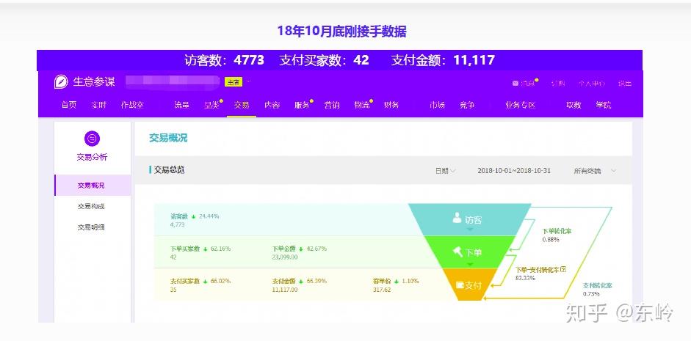Click the 下单 gavel icon in funnel

[x=458, y=252]
